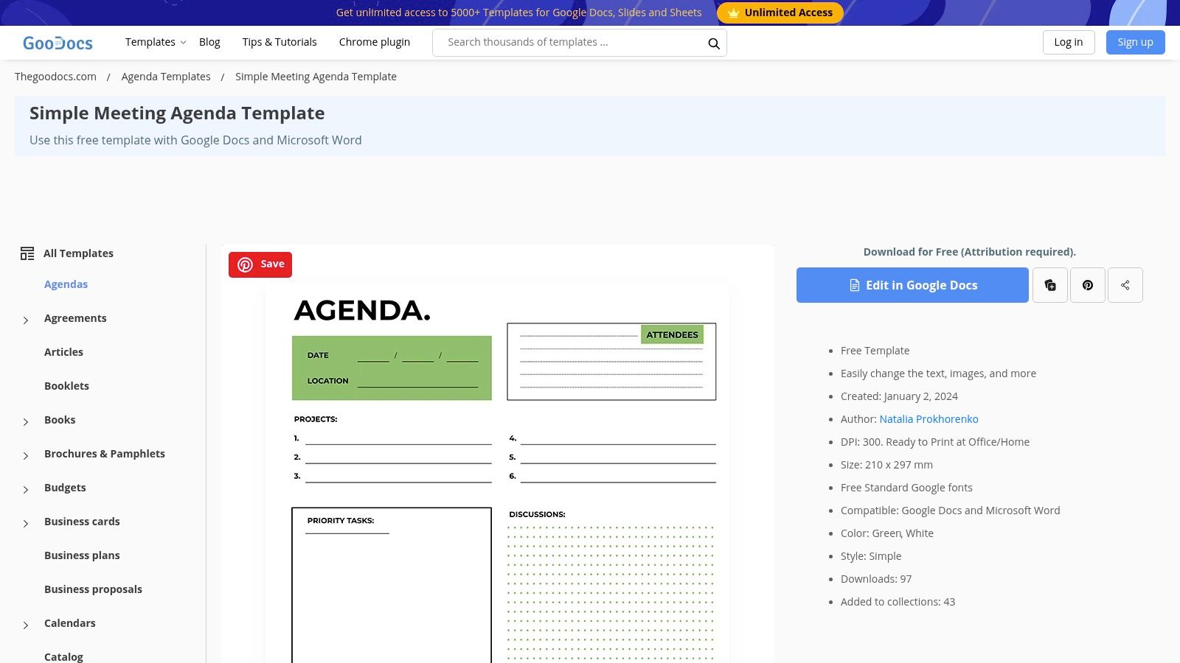Viewport: 1180px width, 663px height.
Task: Open the Chrome plugin page
Action: pyautogui.click(x=375, y=42)
